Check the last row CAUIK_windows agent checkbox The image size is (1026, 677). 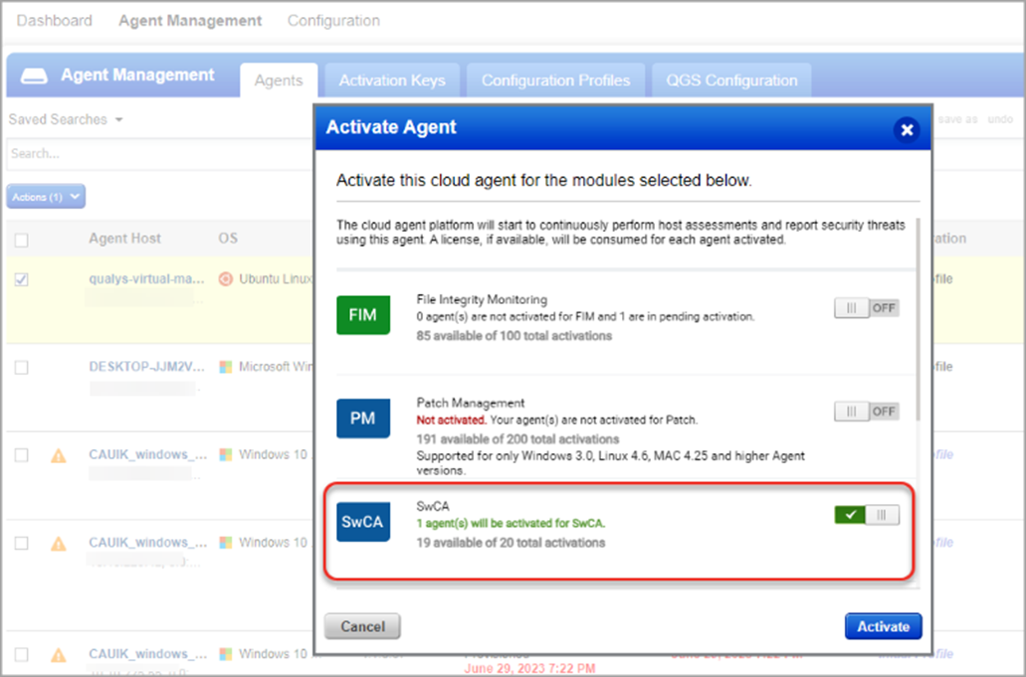coord(22,654)
